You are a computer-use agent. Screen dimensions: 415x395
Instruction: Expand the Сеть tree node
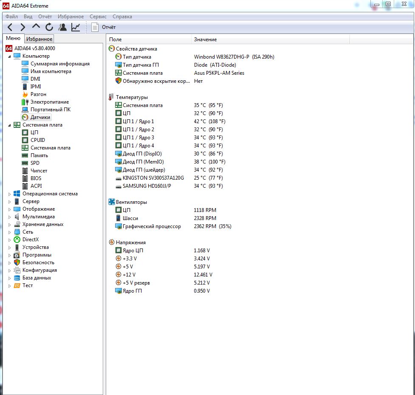[9, 232]
